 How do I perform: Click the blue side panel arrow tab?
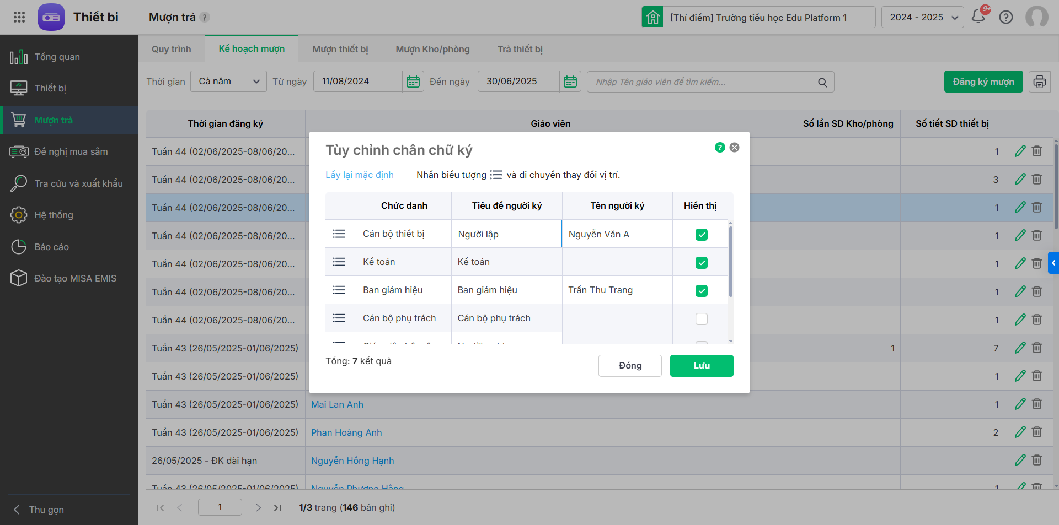click(1053, 263)
